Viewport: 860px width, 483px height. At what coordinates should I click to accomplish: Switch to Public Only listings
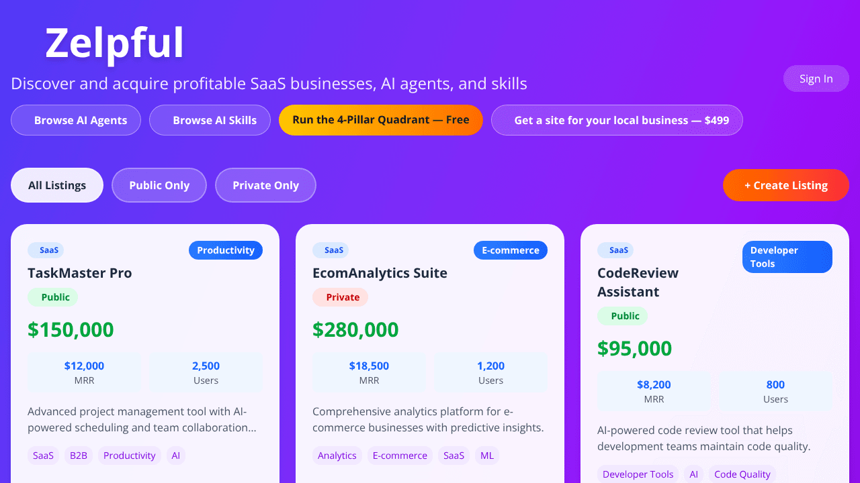tap(159, 185)
